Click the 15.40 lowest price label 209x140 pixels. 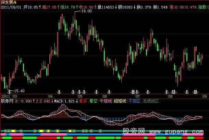coord(19,91)
